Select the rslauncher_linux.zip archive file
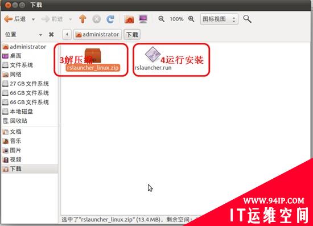The image size is (313, 226). [x=93, y=60]
